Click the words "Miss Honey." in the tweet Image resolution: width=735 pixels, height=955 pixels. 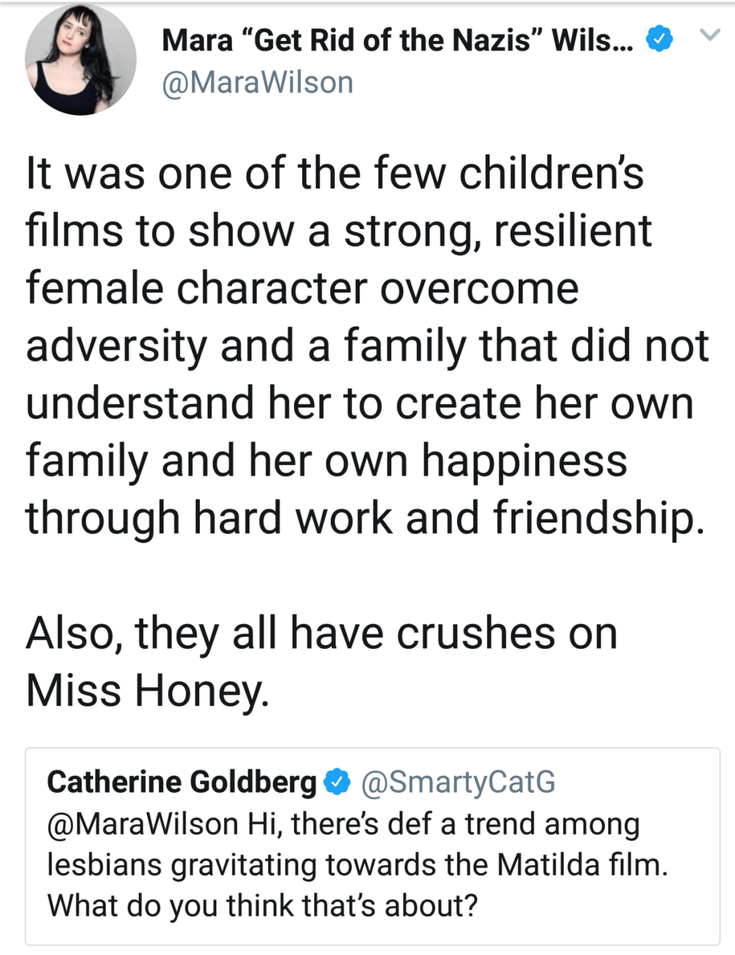point(147,690)
